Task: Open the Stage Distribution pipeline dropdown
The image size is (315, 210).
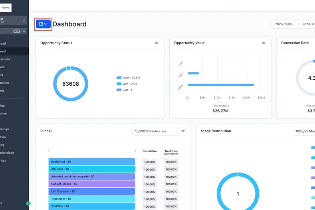Action: pyautogui.click(x=304, y=131)
